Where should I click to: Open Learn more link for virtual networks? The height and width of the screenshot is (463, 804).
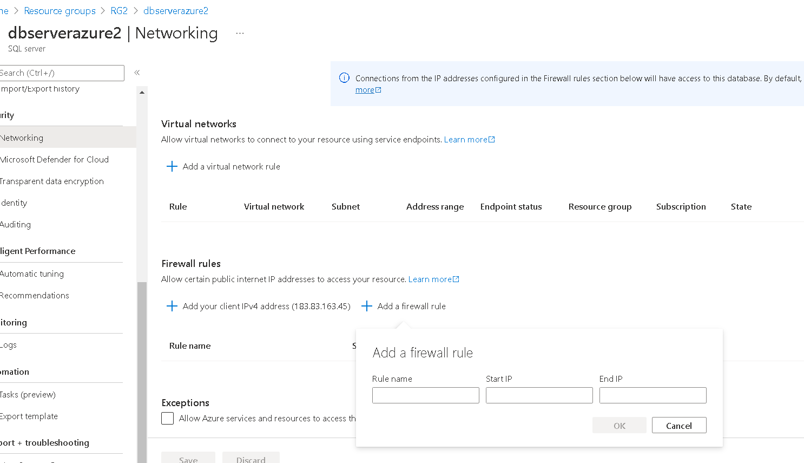469,139
